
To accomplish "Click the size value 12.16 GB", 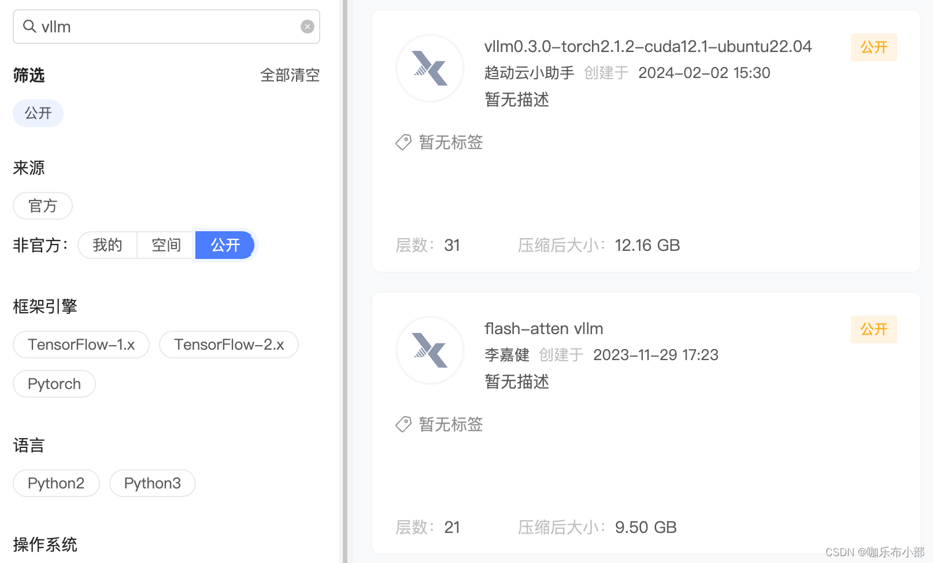I will point(647,245).
